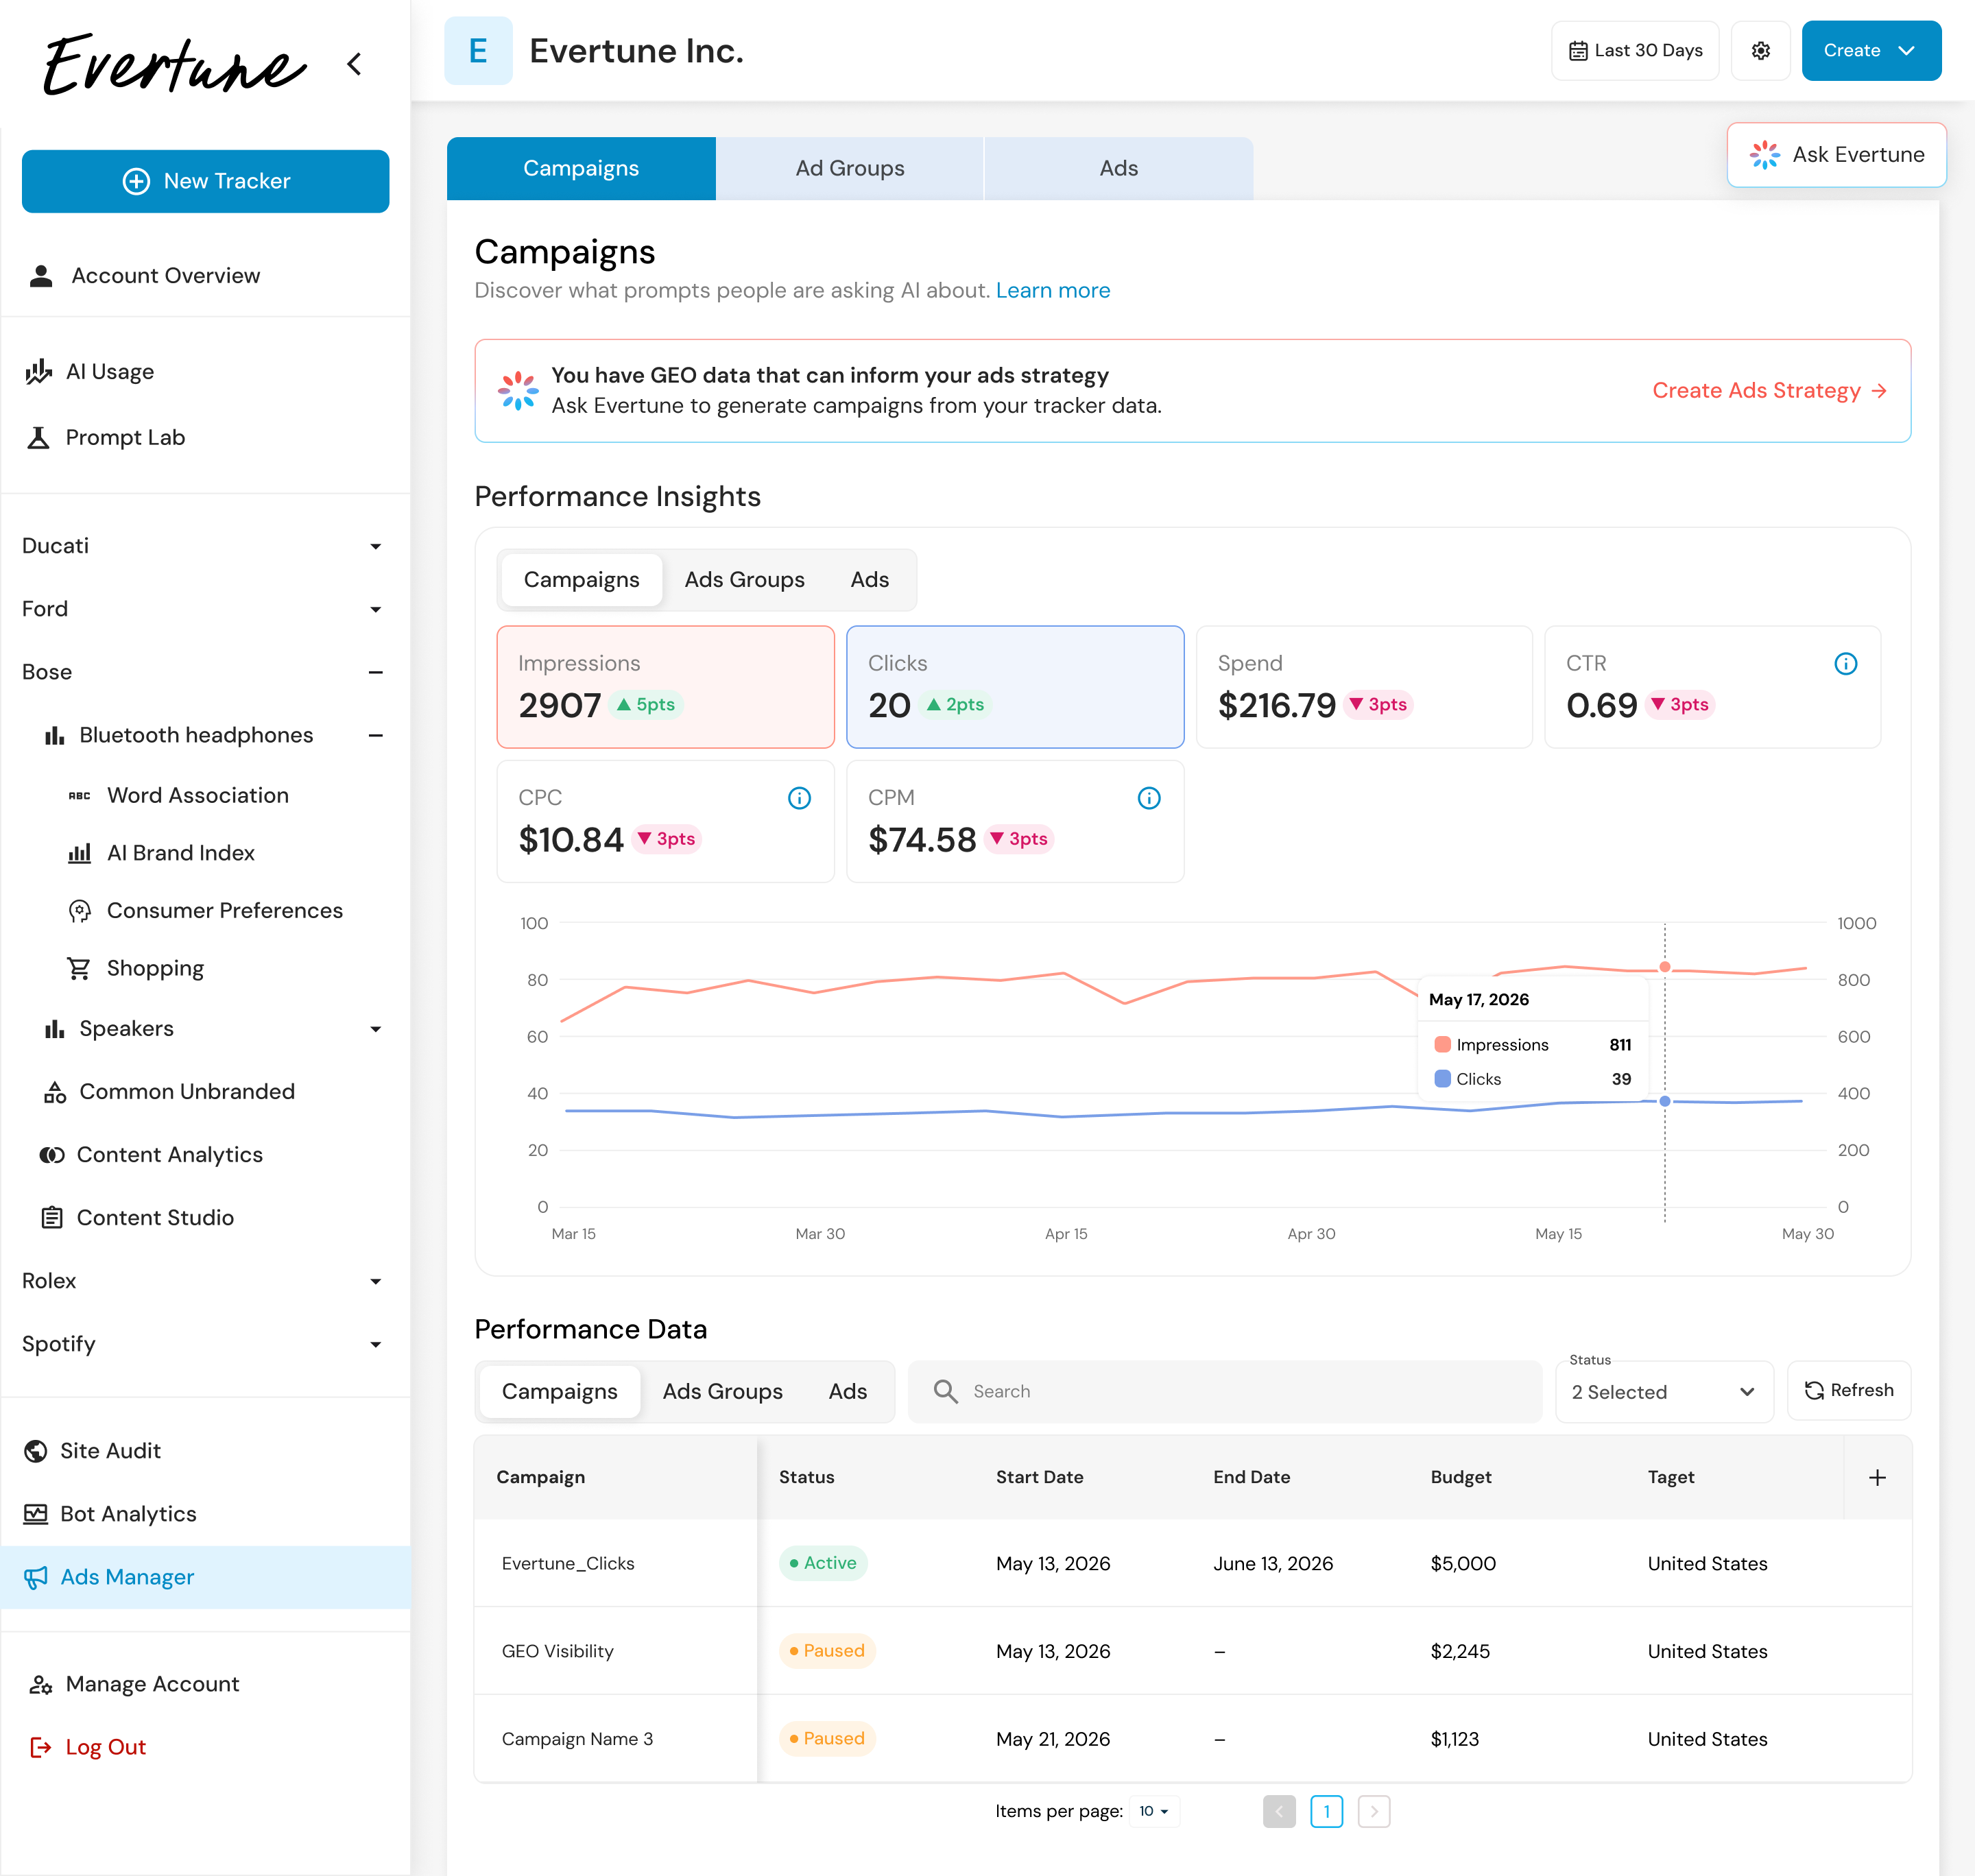Open the settings gear in header
This screenshot has height=1876, width=1975.
1760,50
